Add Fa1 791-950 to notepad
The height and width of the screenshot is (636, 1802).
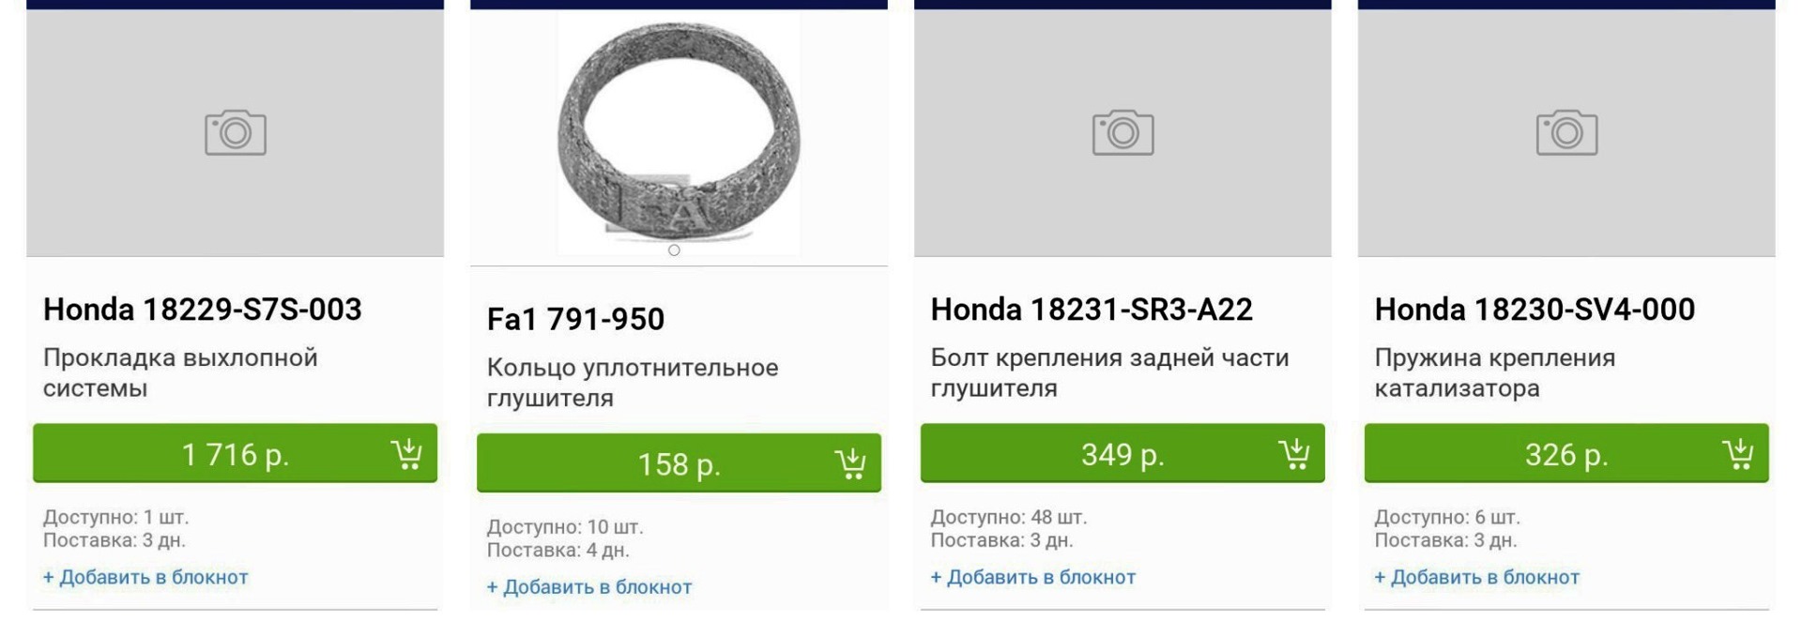tap(589, 587)
